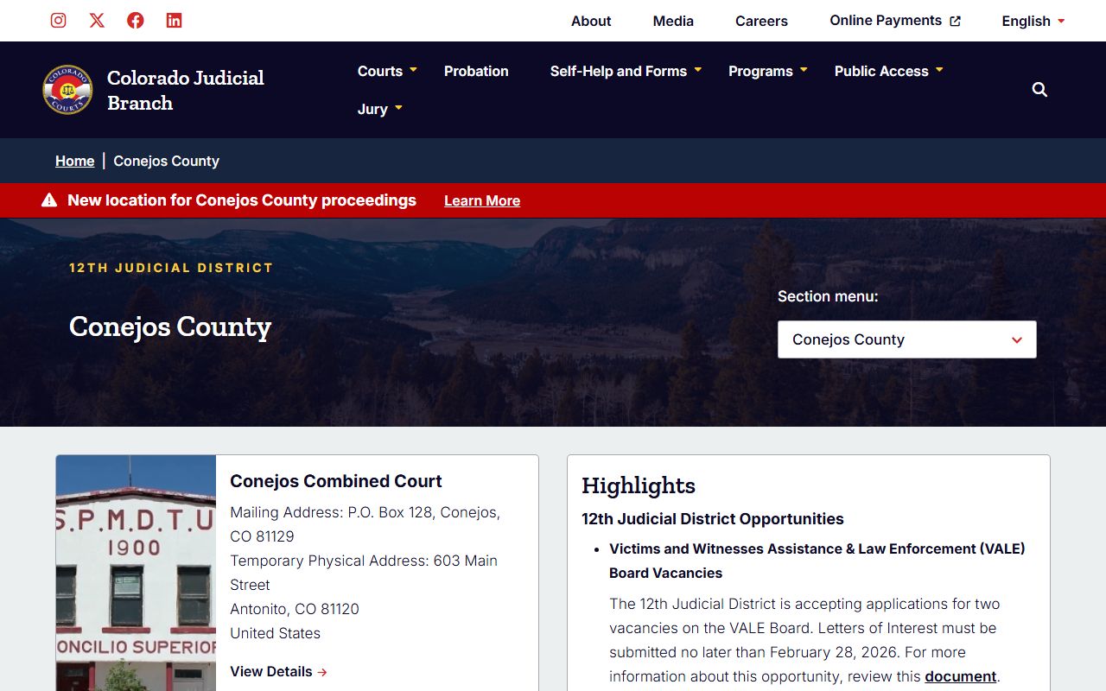Open the X (Twitter) social icon
The width and height of the screenshot is (1106, 691).
[x=97, y=20]
